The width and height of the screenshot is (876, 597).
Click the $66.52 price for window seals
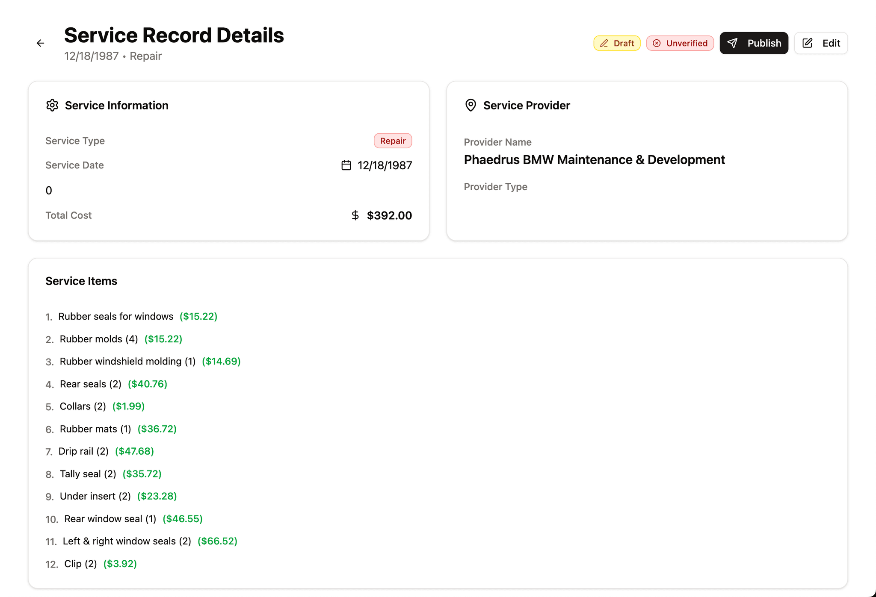coord(217,541)
